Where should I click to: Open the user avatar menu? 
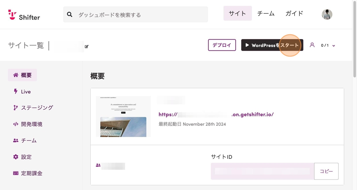coord(327,15)
